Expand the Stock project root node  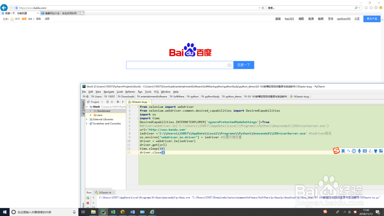pyautogui.click(x=87, y=107)
